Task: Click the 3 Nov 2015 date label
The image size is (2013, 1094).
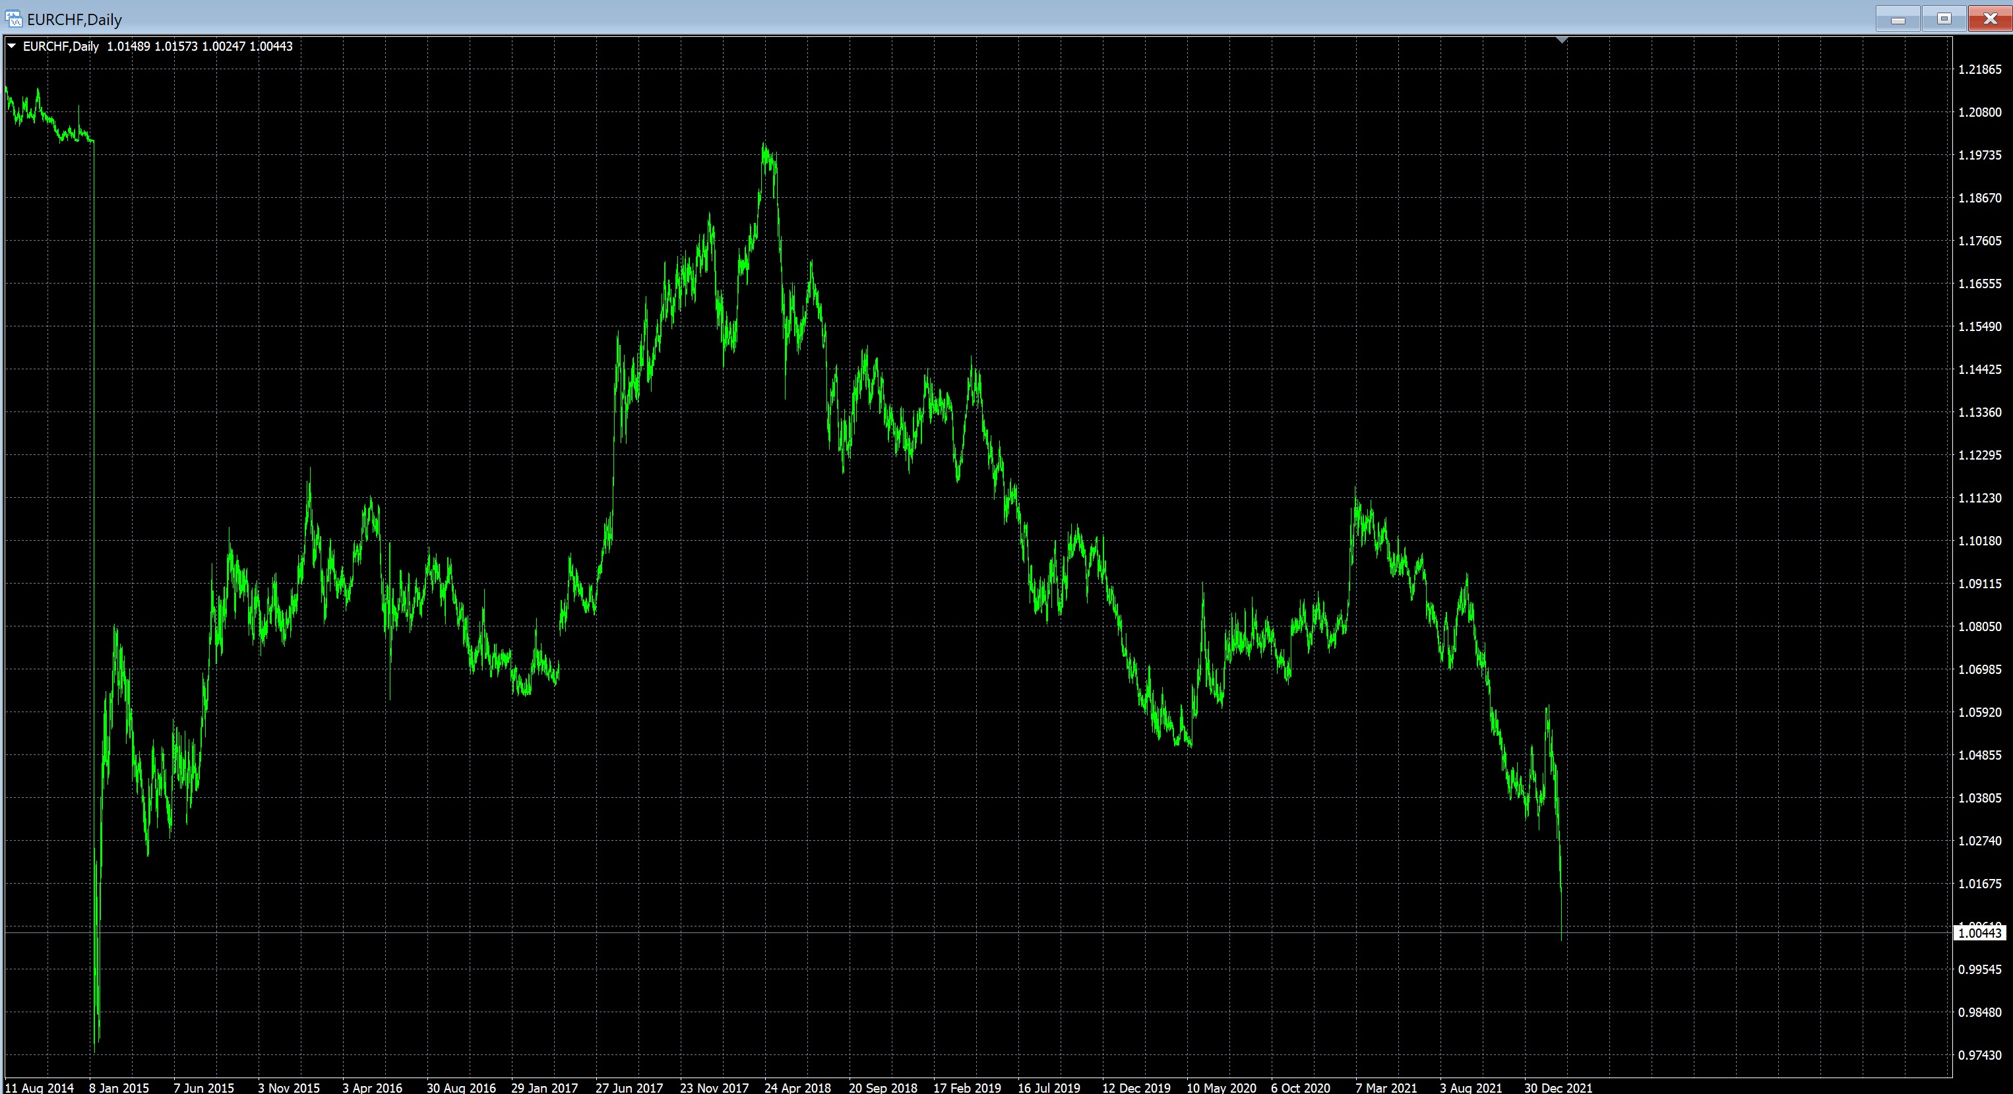Action: click(x=288, y=1087)
